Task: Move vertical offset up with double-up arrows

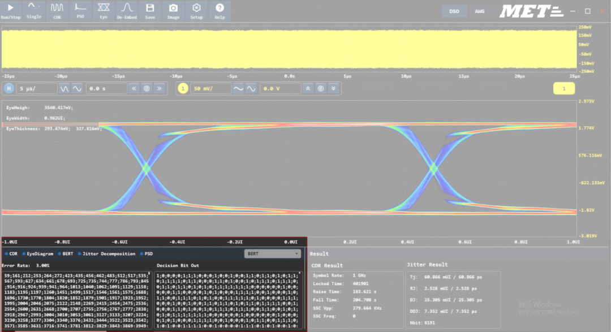Action: 308,88
